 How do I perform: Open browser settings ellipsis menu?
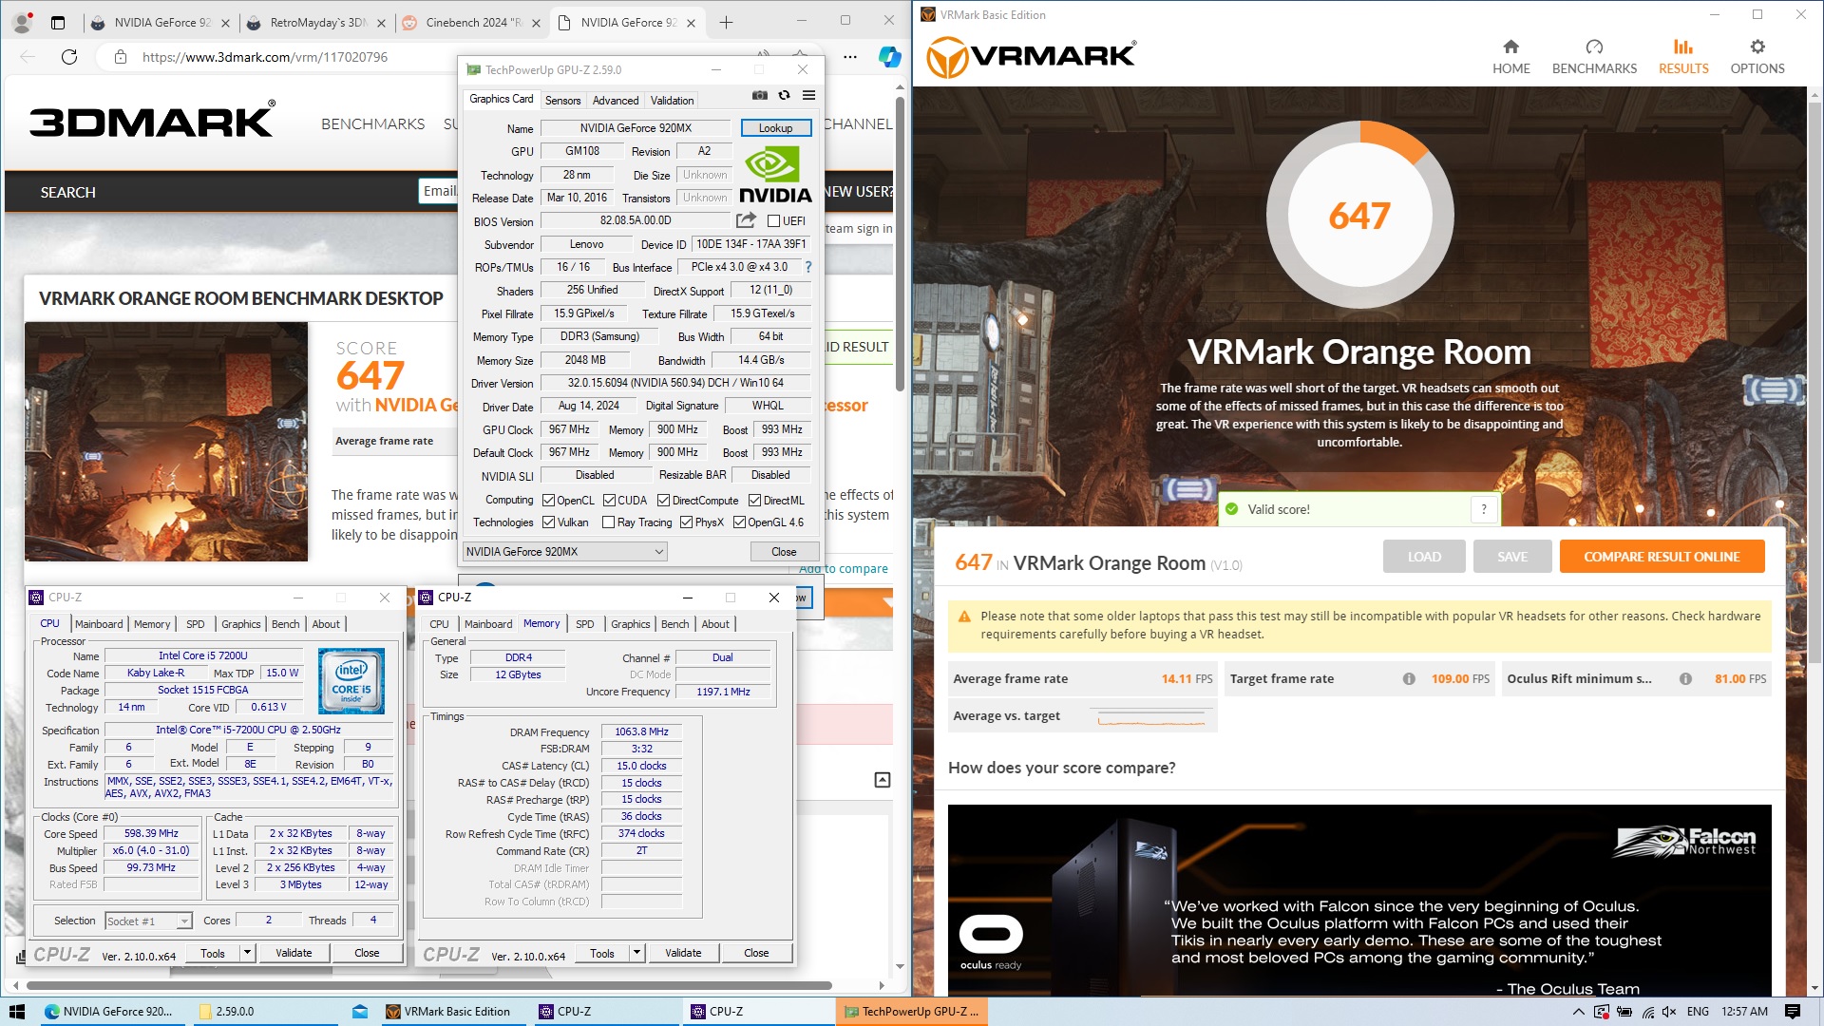point(850,57)
